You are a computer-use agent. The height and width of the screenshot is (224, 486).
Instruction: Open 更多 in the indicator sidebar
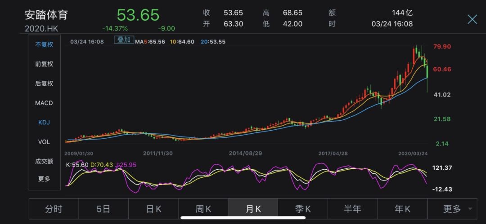pos(44,179)
